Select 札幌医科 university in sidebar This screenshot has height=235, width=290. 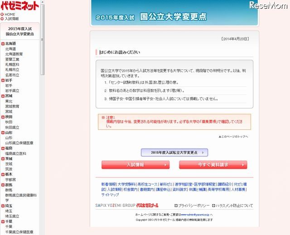[12, 64]
